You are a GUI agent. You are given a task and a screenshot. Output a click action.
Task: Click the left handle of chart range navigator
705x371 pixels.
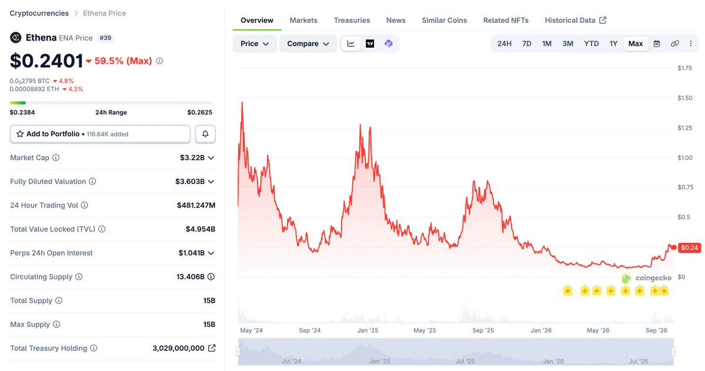coord(238,352)
